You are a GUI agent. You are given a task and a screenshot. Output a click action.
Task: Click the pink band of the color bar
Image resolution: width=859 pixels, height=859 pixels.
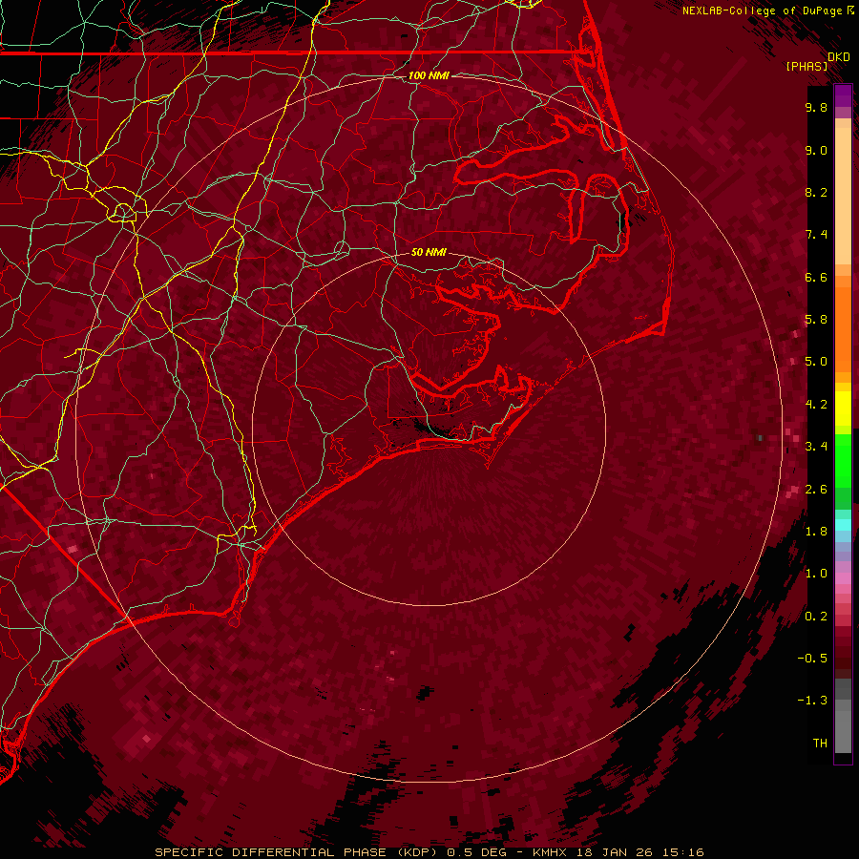[x=843, y=578]
